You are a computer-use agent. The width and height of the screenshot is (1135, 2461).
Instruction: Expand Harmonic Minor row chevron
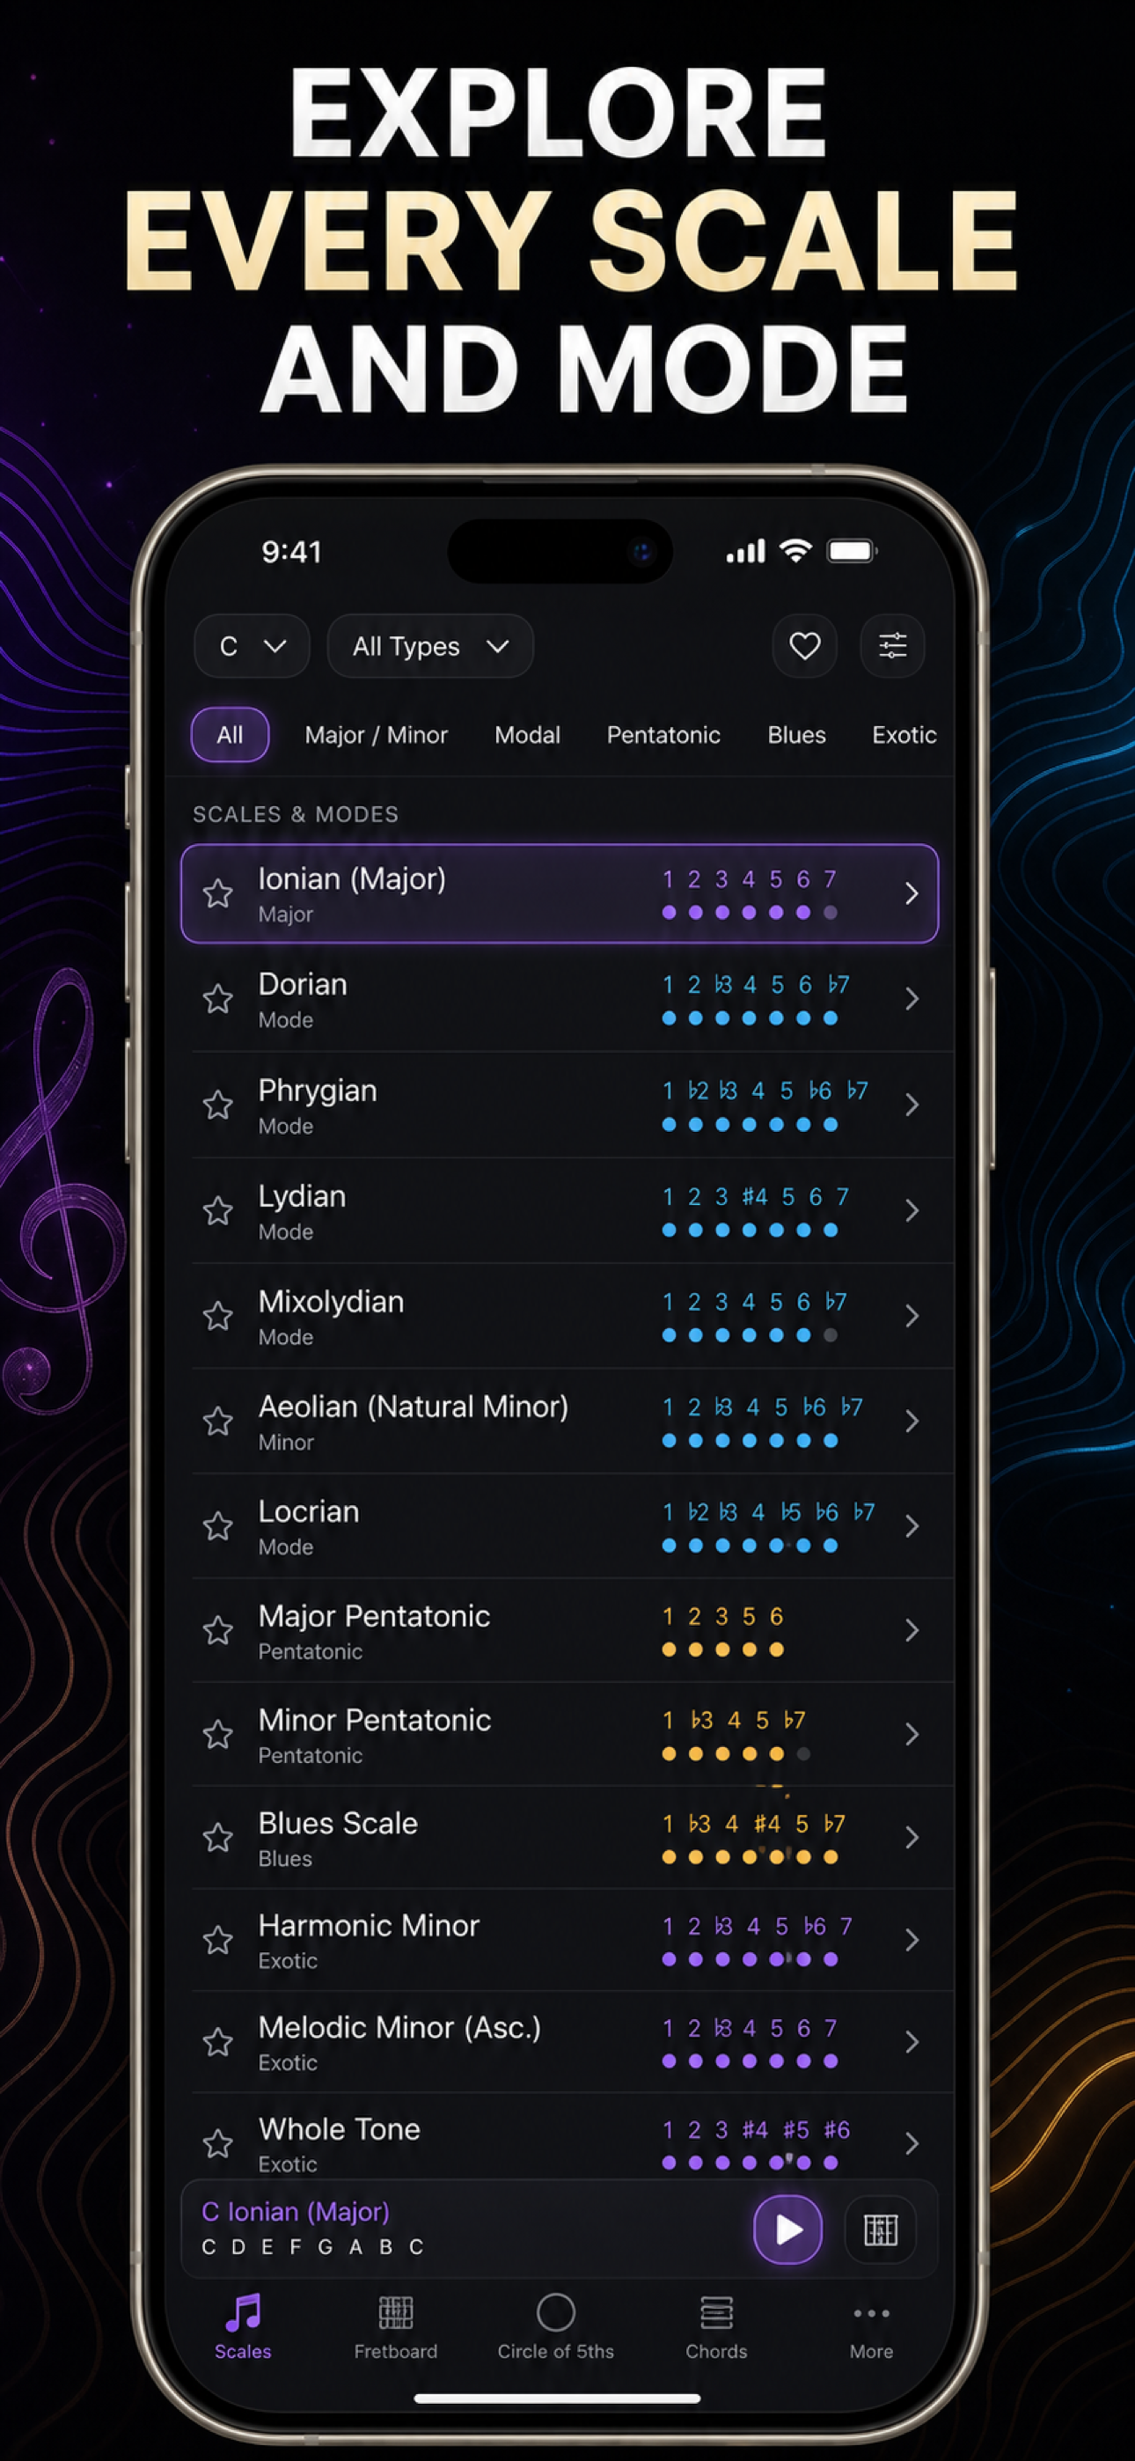tap(912, 1940)
